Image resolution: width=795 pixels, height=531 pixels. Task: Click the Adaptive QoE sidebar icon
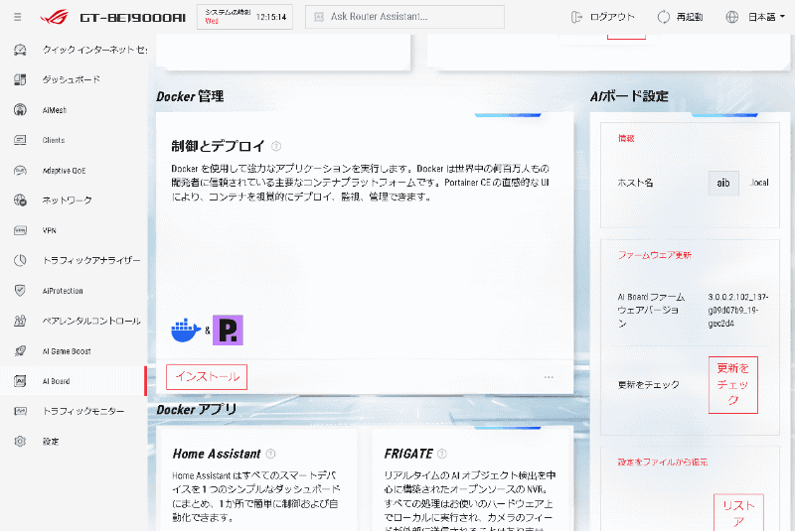pos(20,171)
